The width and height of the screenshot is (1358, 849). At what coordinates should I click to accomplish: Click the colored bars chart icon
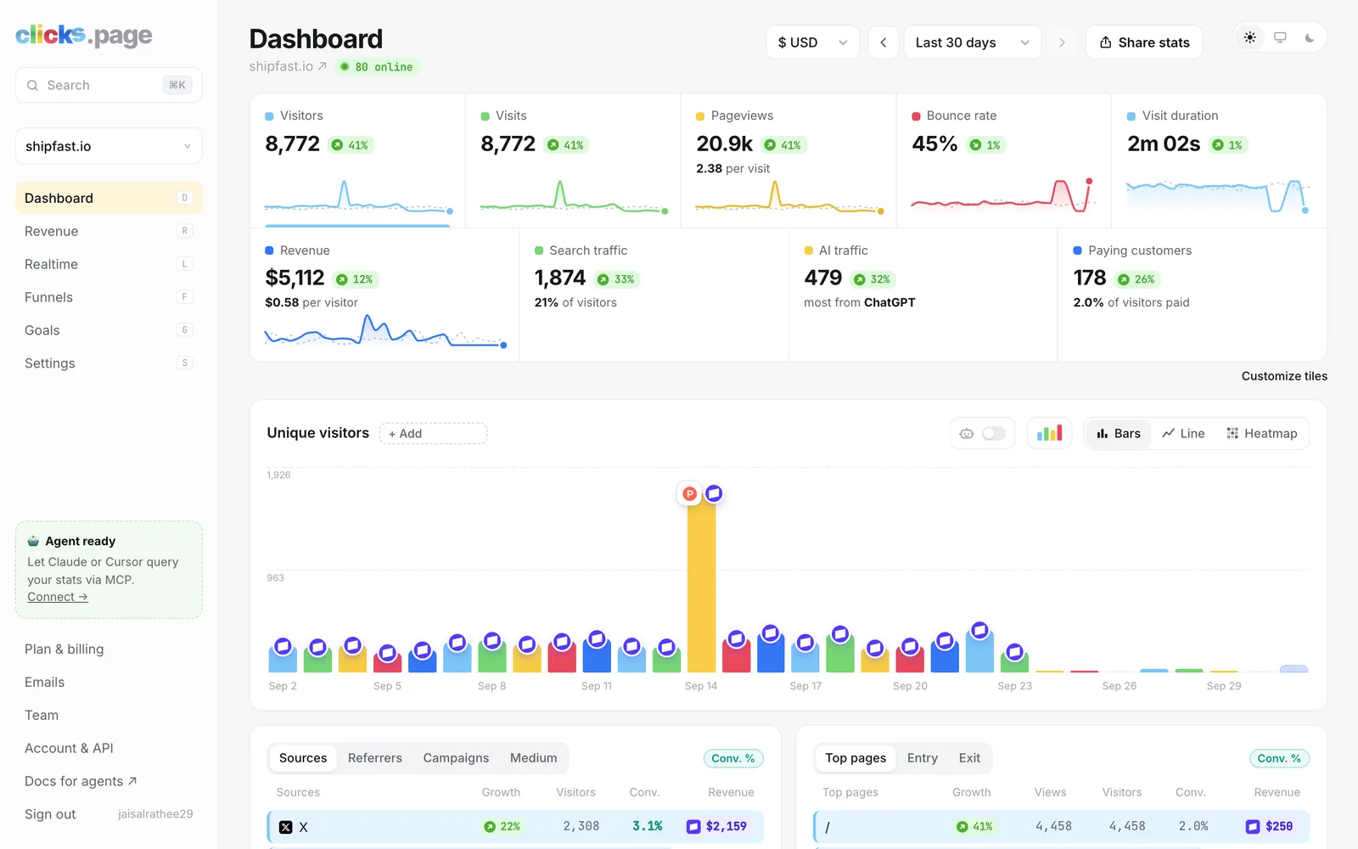[x=1049, y=433]
